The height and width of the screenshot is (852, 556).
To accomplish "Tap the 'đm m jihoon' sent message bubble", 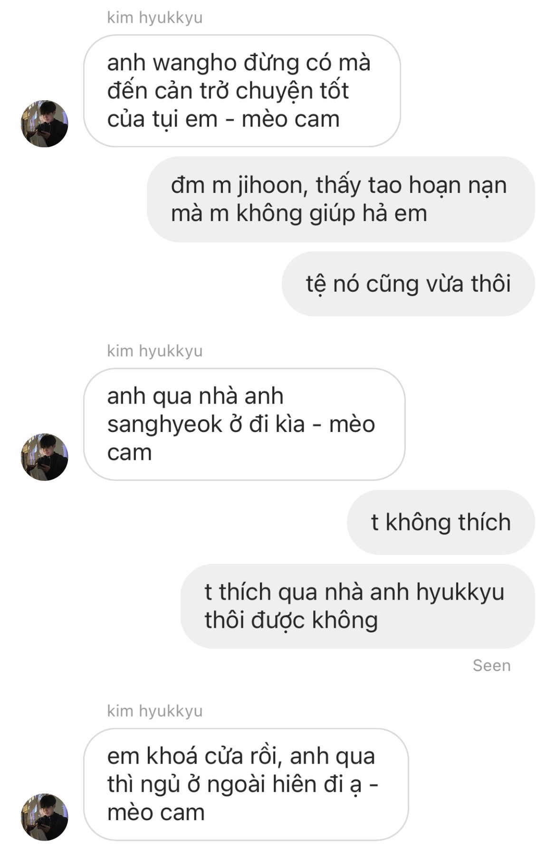I will coord(341,199).
